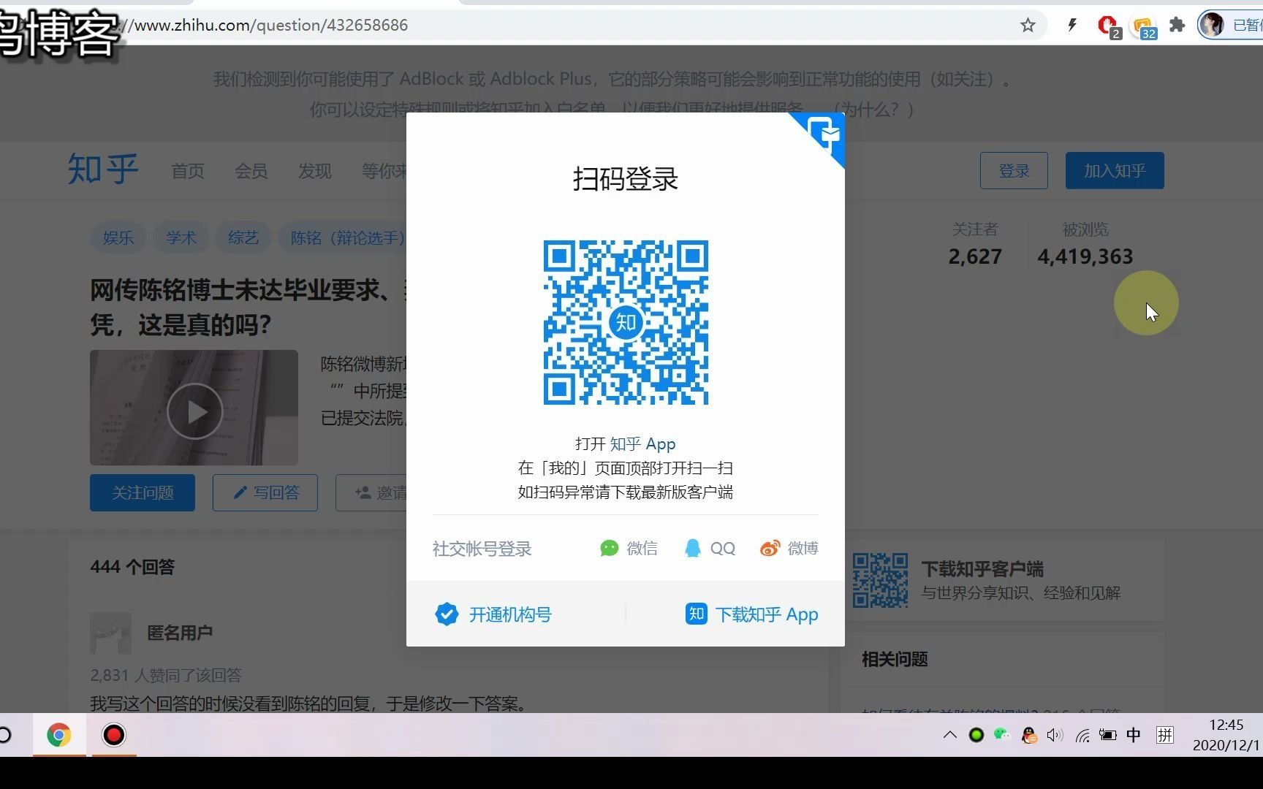1263x789 pixels.
Task: Click the 关注问题 button
Action: pyautogui.click(x=143, y=493)
